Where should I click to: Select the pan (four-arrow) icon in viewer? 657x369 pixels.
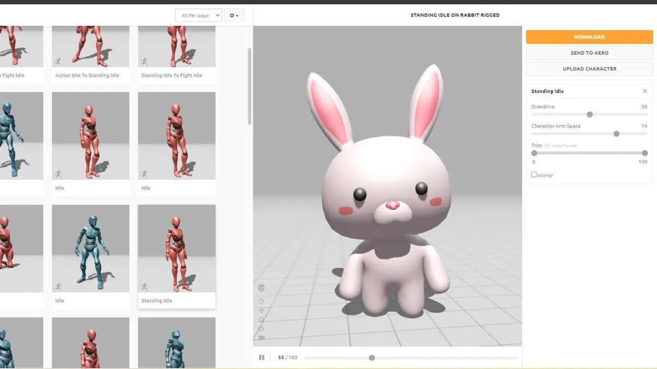click(x=261, y=311)
